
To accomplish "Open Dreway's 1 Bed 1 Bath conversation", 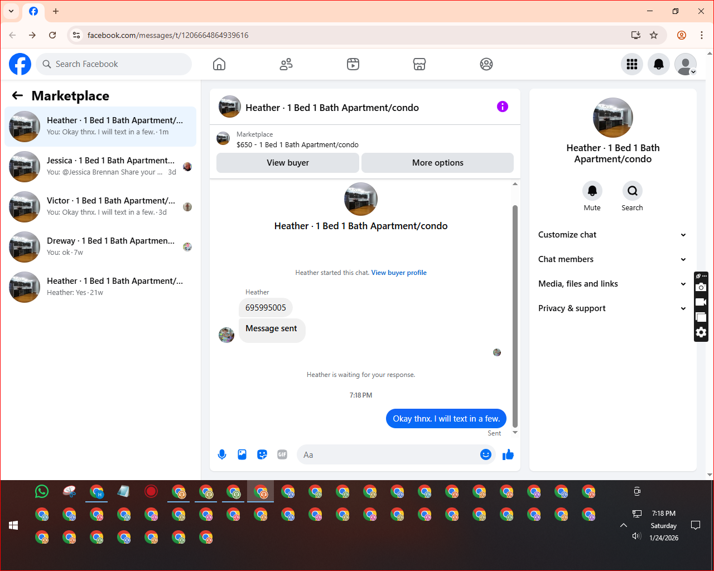I will [x=100, y=247].
